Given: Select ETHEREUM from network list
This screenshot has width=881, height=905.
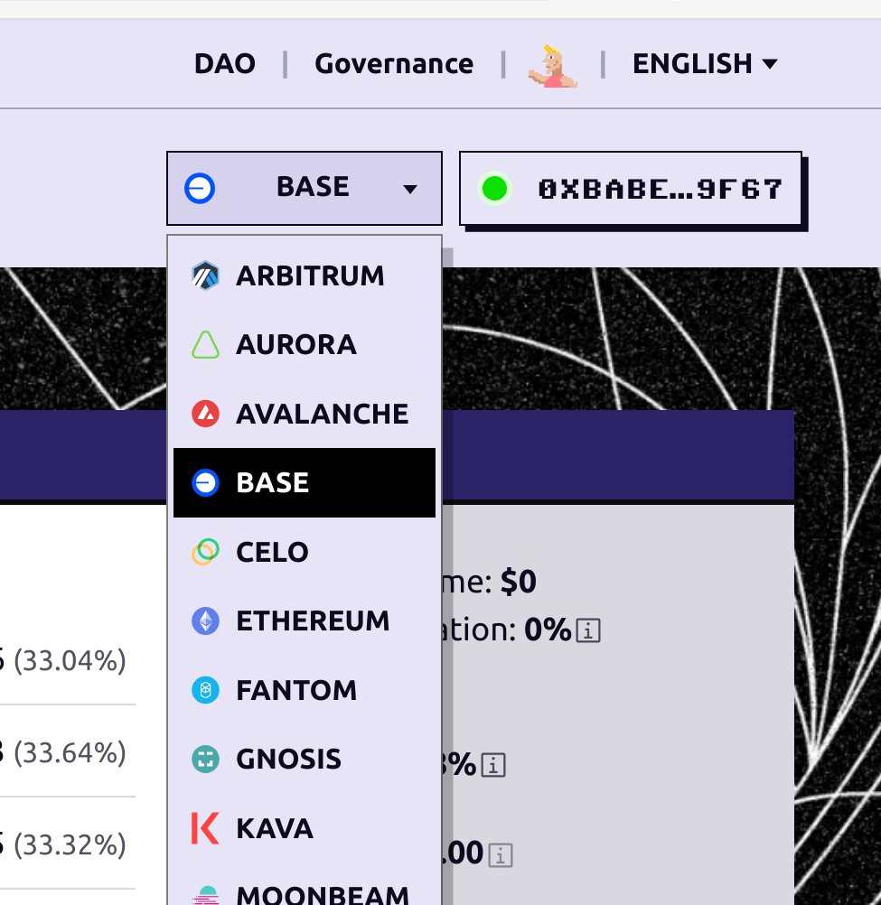Looking at the screenshot, I should pos(305,621).
